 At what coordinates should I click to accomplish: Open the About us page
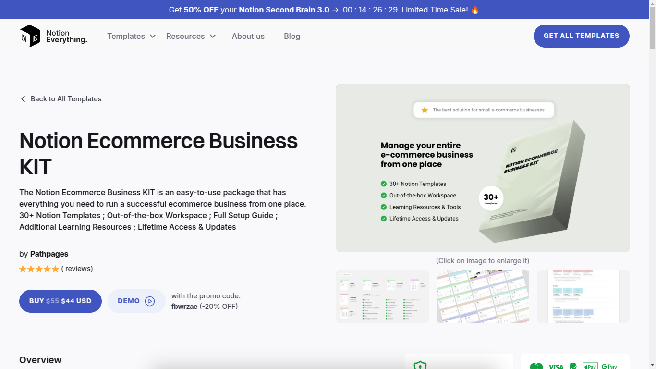tap(248, 36)
